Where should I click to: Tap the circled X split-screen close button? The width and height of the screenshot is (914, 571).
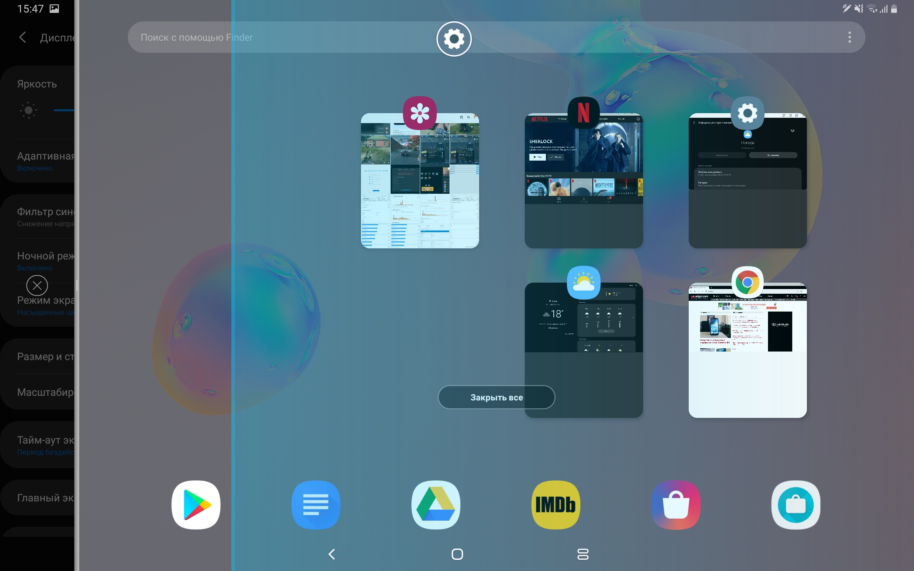37,285
